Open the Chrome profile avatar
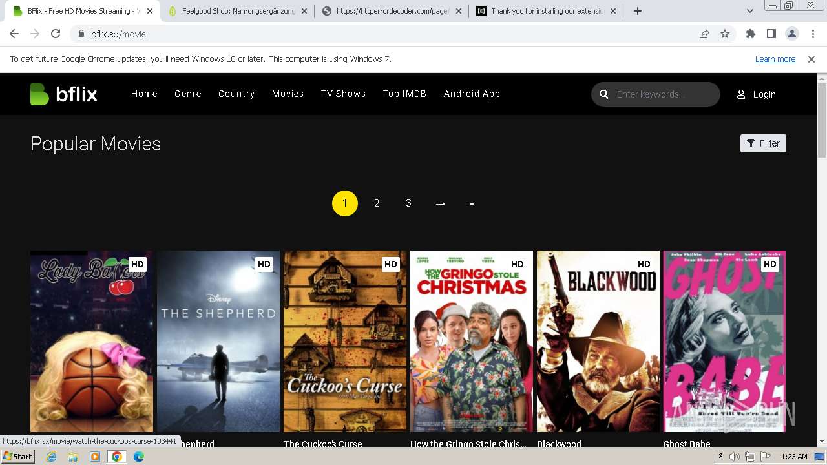The image size is (827, 465). tap(791, 34)
